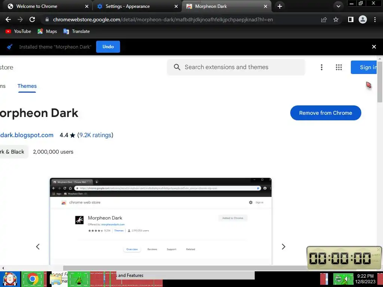Open a new tab with plus button
Screen dimensions: 383x287
280,6
